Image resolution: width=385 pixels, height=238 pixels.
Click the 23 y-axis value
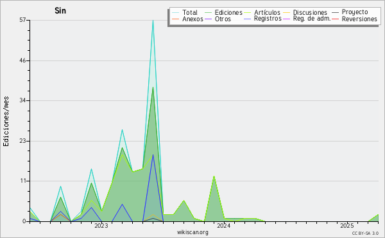(x=22, y=141)
